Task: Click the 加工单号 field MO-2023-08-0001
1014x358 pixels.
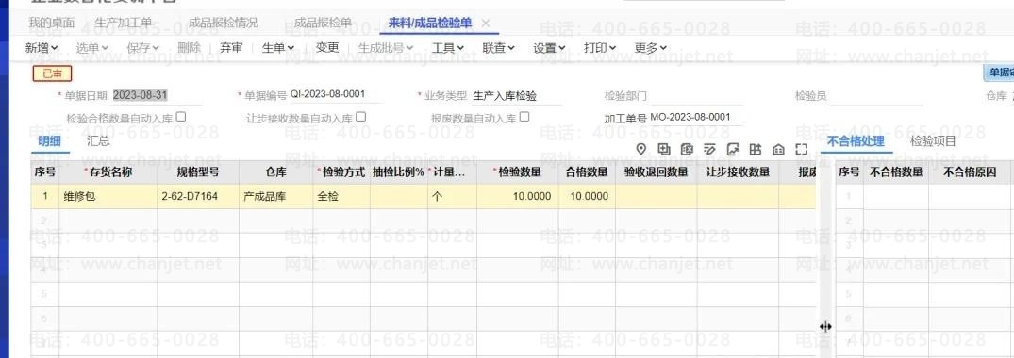Action: 696,118
